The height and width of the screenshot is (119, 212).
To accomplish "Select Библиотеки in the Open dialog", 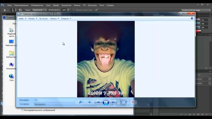I will 11,55.
